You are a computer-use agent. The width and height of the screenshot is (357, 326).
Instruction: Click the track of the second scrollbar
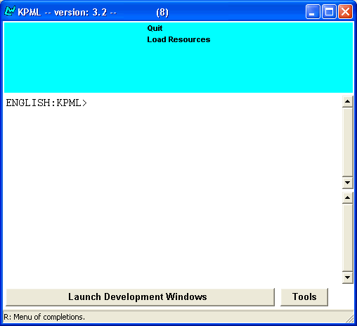[348, 237]
